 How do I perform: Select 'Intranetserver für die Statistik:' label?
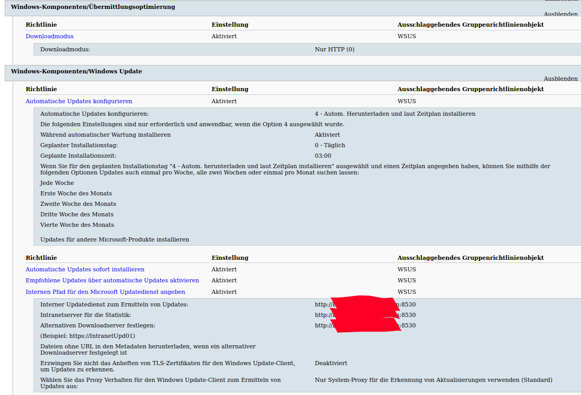point(86,315)
